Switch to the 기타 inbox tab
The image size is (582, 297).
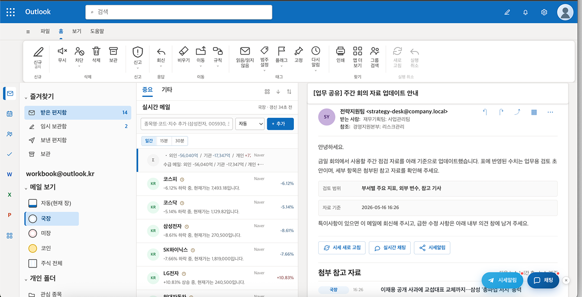coord(167,90)
